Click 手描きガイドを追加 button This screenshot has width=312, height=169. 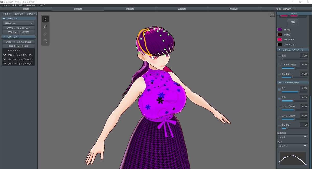18,46
